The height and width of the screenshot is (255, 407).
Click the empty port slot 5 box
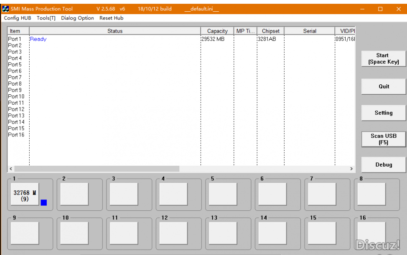pos(223,194)
